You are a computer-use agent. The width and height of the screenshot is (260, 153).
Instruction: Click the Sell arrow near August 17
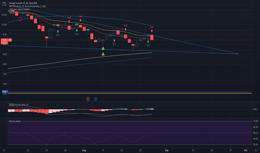[x=126, y=29]
